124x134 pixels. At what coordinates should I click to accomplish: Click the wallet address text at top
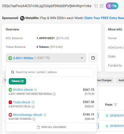pos(47,6)
